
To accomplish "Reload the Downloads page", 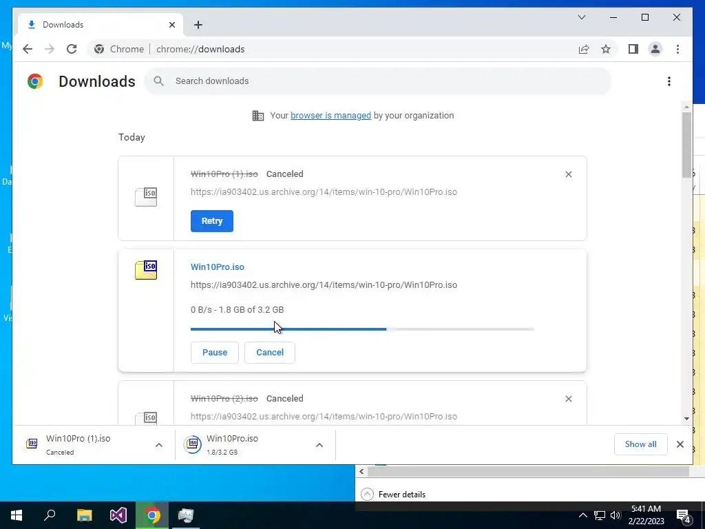I will click(72, 49).
